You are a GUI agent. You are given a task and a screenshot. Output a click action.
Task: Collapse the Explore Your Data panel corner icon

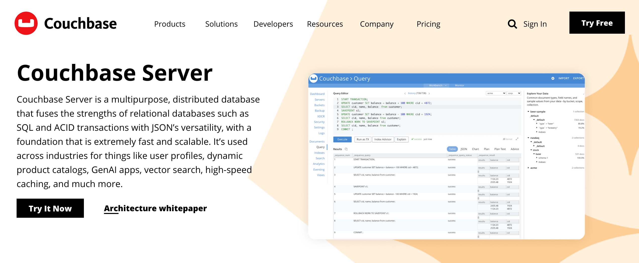click(x=583, y=94)
